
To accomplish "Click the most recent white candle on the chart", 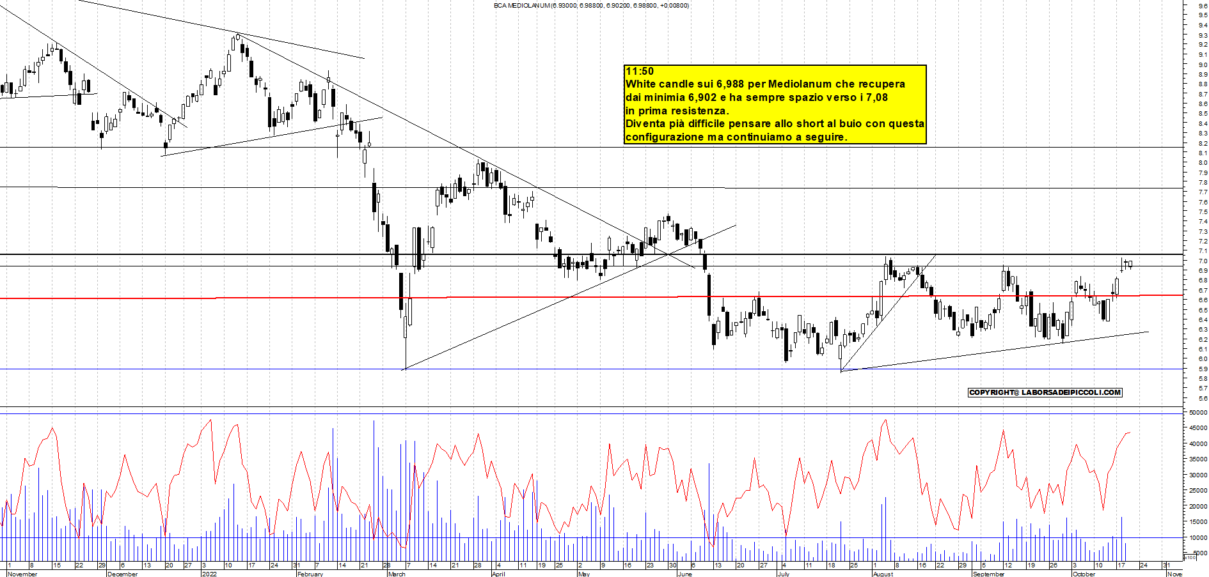I will [x=1130, y=264].
